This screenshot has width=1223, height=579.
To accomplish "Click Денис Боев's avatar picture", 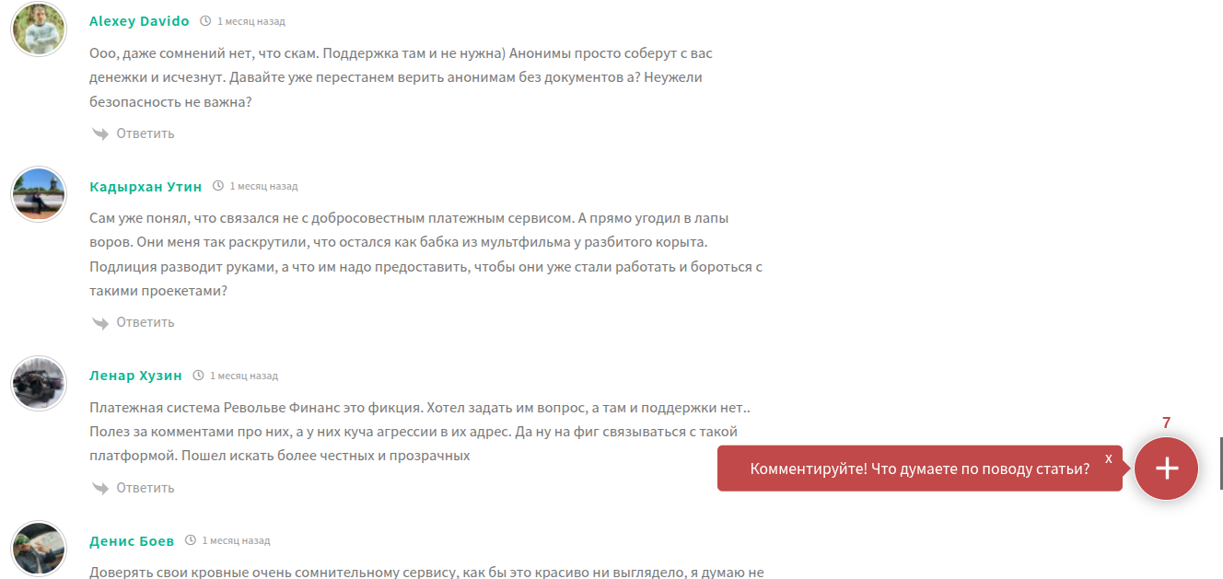I will 38,550.
